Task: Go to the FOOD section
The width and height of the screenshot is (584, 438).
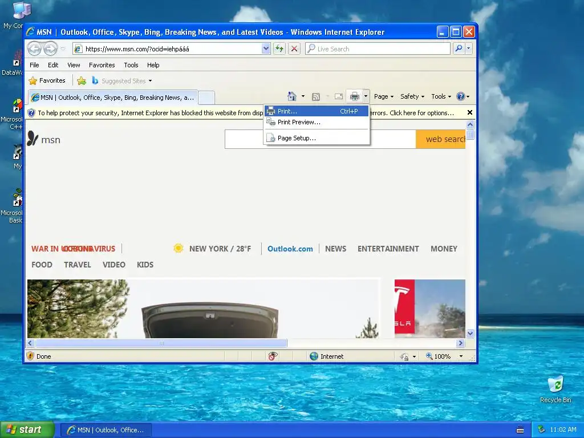Action: pyautogui.click(x=42, y=265)
